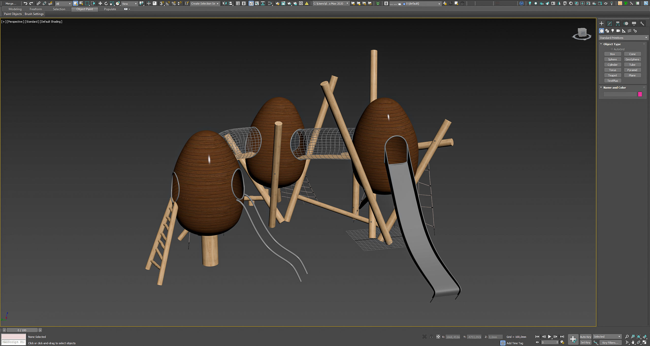
Task: Select the Helpers category icon
Action: tap(624, 31)
